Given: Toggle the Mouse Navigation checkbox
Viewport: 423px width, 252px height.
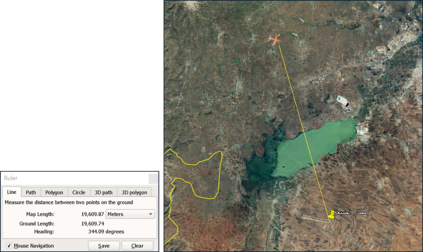Looking at the screenshot, I should click(x=9, y=246).
